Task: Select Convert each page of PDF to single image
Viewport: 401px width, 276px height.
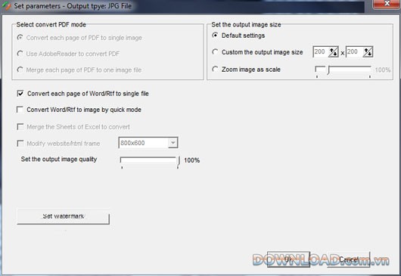Action: [x=20, y=38]
